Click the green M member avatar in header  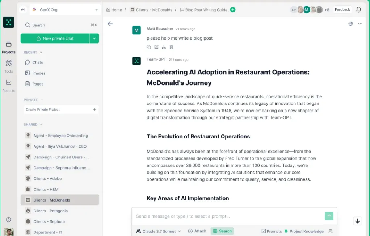tap(307, 10)
